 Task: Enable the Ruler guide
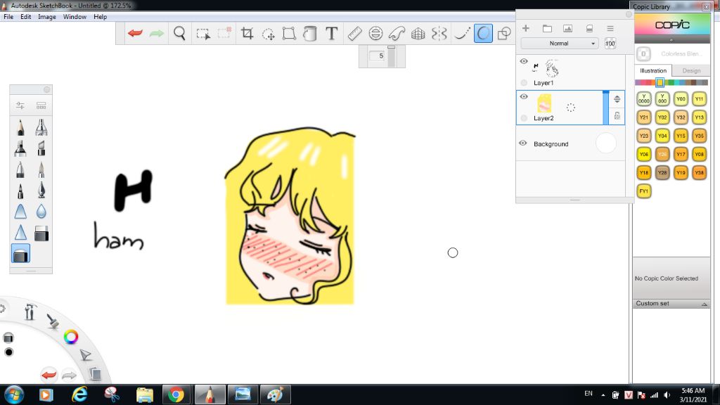pos(354,34)
